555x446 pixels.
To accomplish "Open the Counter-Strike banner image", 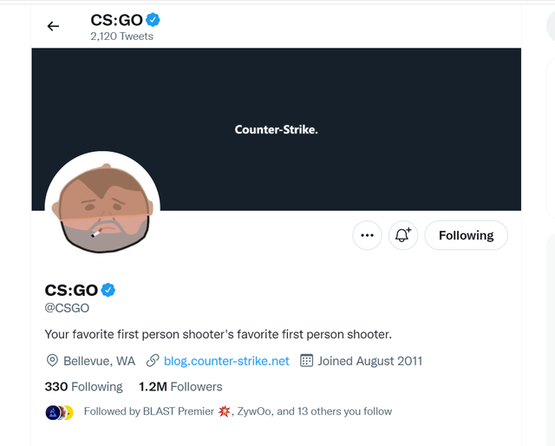I will 276,129.
